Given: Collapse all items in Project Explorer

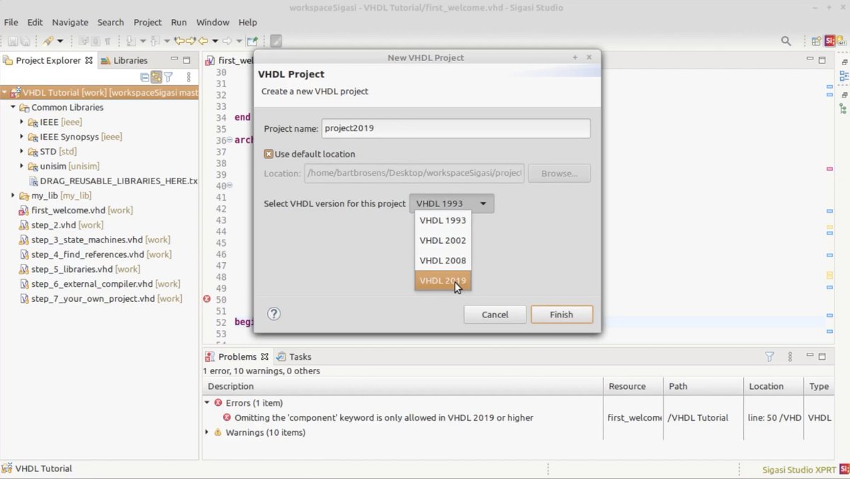Looking at the screenshot, I should click(145, 77).
